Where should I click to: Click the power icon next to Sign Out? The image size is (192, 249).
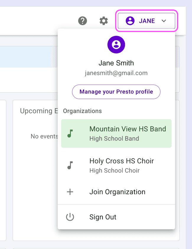70,217
